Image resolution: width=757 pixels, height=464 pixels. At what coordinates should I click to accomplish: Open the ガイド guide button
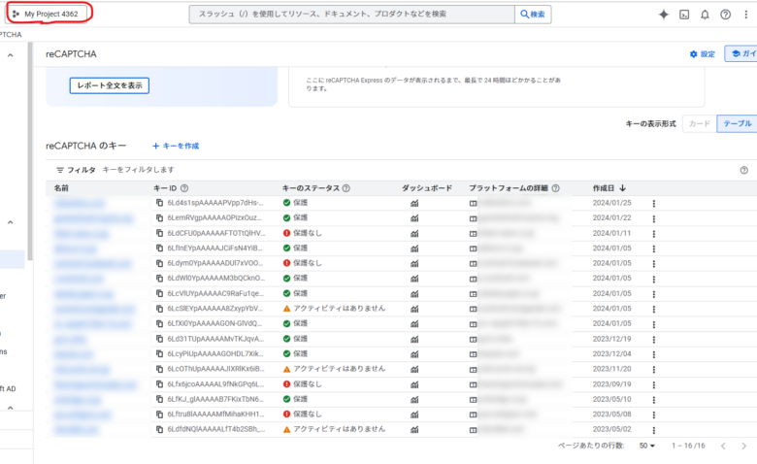[741, 53]
